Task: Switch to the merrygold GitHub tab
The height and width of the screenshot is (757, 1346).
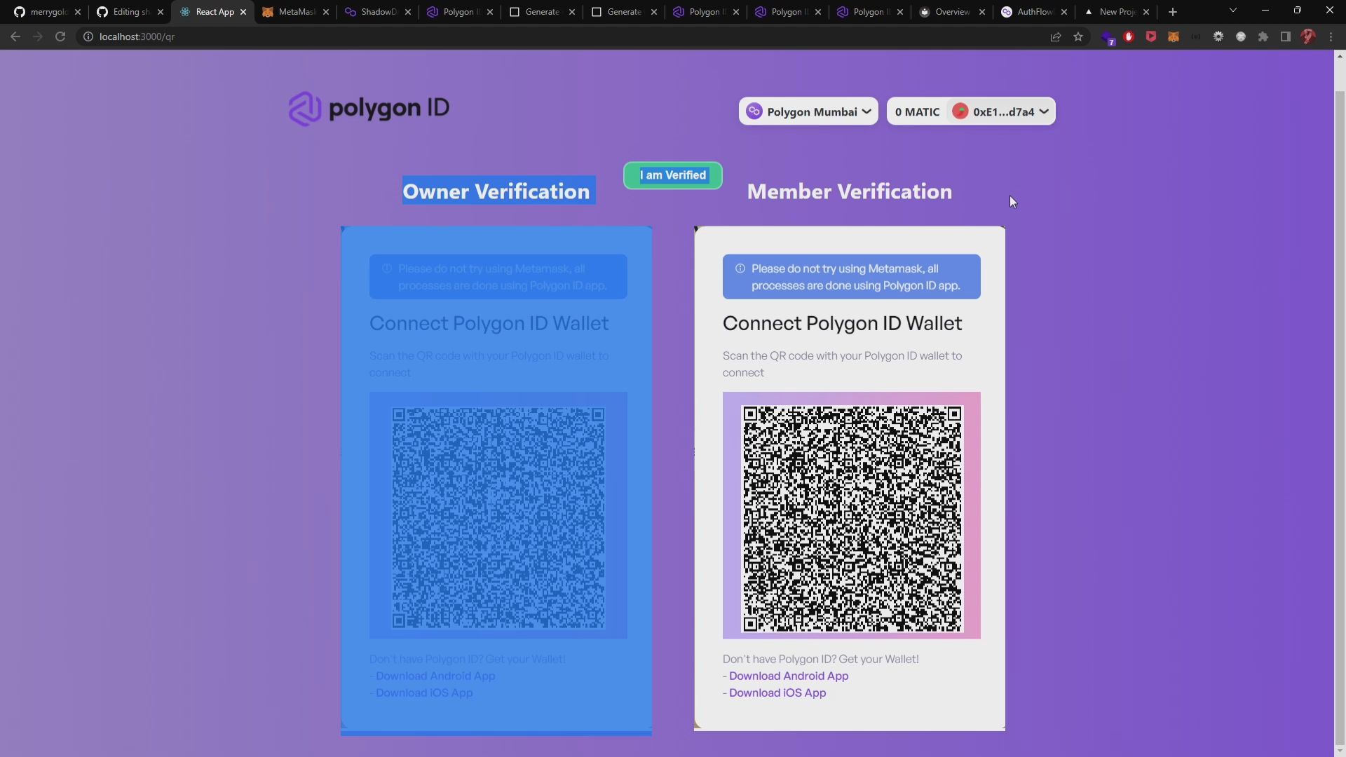Action: (x=48, y=12)
